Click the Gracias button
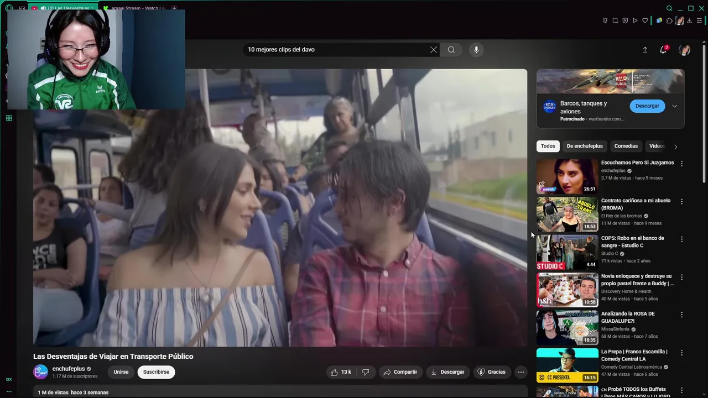The width and height of the screenshot is (708, 398). [492, 372]
